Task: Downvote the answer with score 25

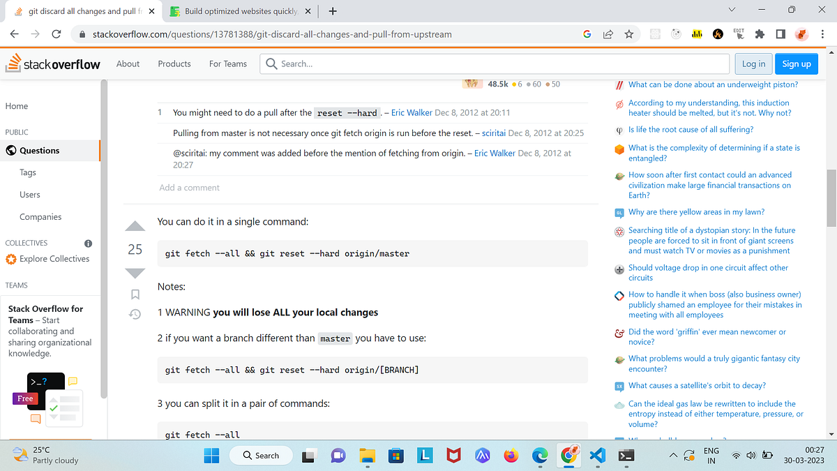Action: pyautogui.click(x=135, y=273)
